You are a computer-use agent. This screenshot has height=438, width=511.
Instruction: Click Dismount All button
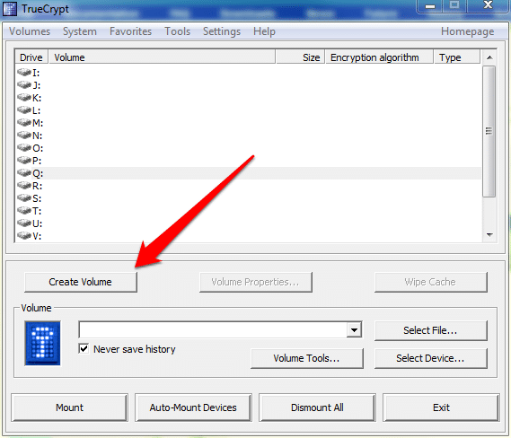pyautogui.click(x=317, y=407)
